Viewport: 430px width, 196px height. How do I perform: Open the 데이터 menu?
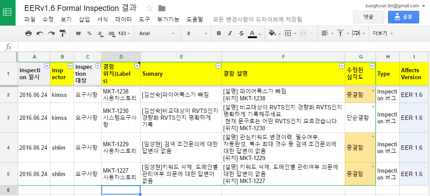[x=124, y=19]
